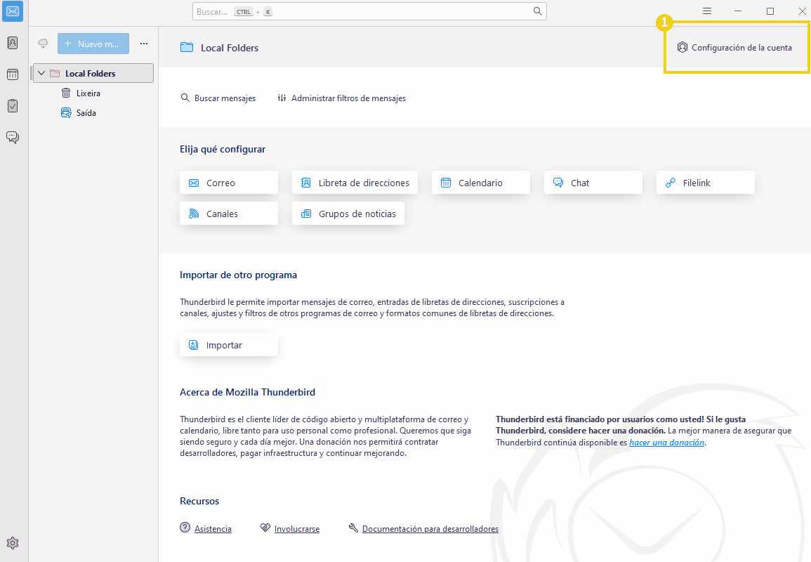Open Configuración de la cuenta

734,48
